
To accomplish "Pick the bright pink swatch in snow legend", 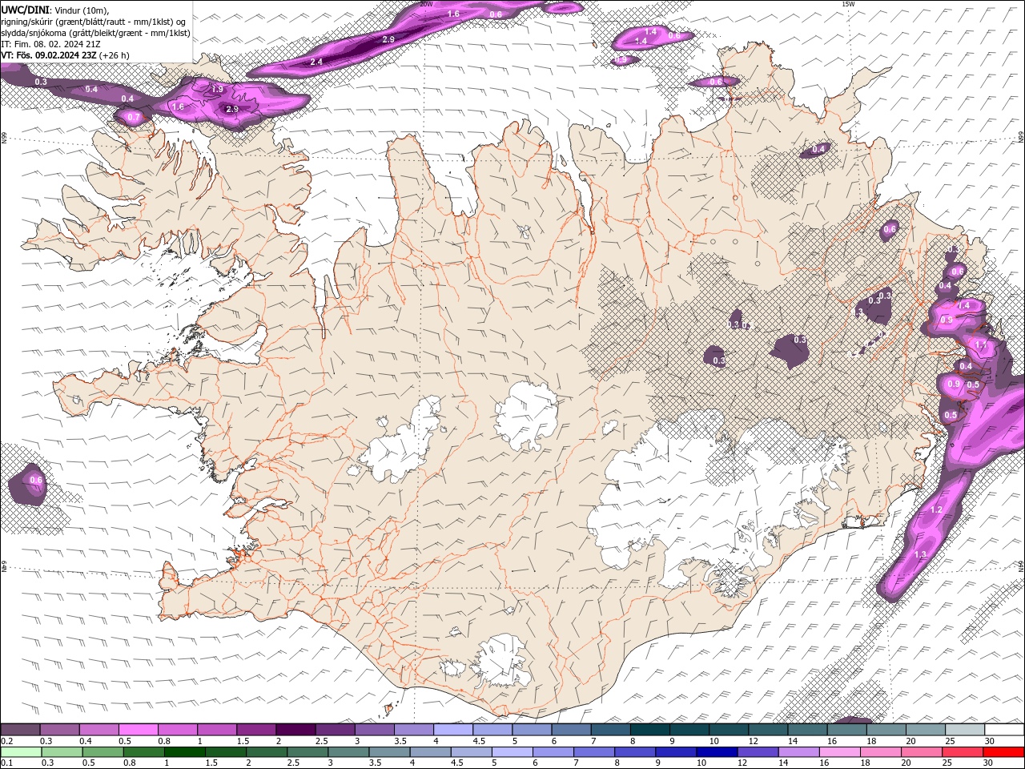I will pyautogui.click(x=138, y=730).
